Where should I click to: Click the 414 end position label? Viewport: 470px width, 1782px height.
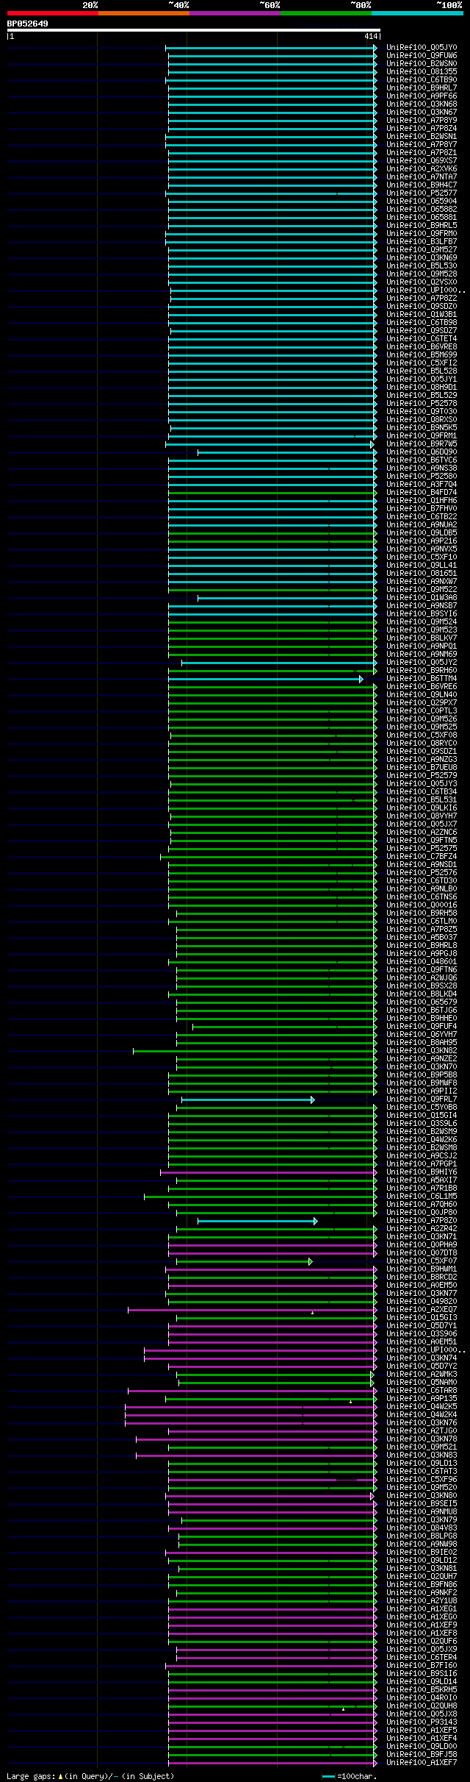click(370, 36)
